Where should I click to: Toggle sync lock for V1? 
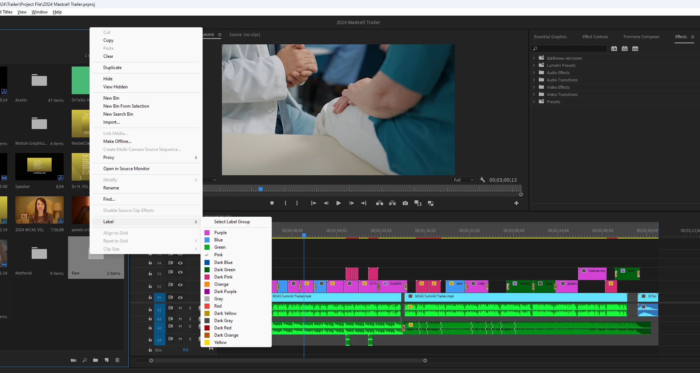pos(170,297)
